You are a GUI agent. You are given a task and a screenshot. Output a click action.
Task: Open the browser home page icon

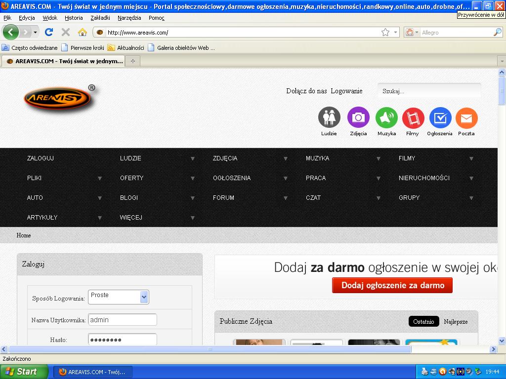point(83,32)
